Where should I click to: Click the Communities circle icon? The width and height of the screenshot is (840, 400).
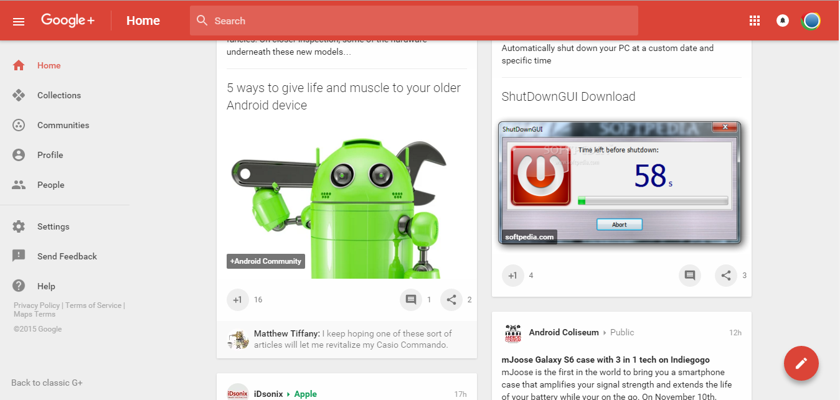pyautogui.click(x=19, y=125)
